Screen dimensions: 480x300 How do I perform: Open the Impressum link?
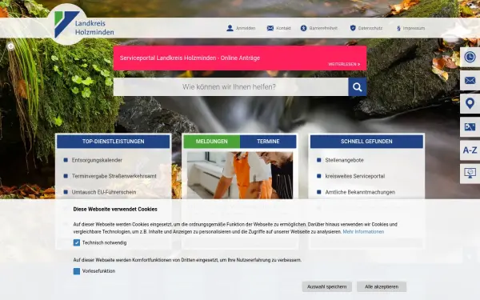pos(414,28)
